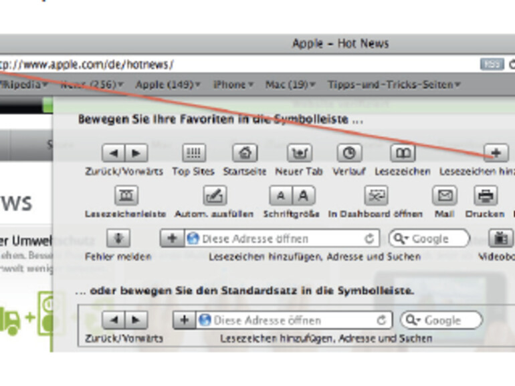This screenshot has height=386, width=515.
Task: Pick the Neuer Tab icon
Action: pos(300,153)
